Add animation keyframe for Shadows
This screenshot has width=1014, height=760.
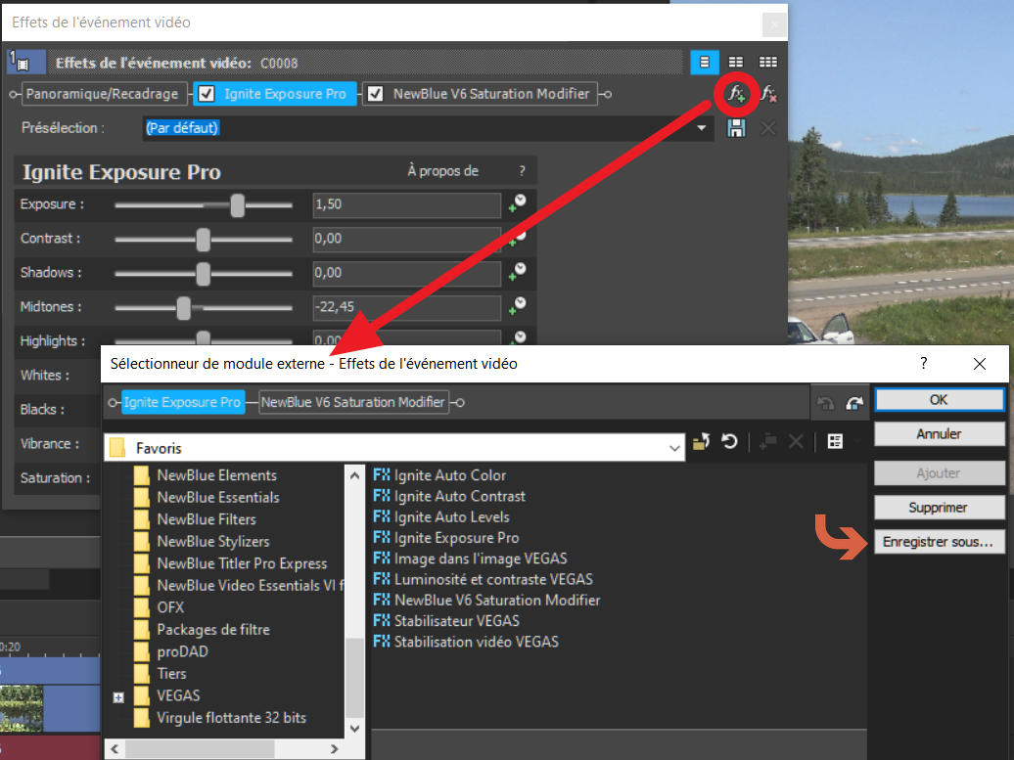click(x=518, y=272)
